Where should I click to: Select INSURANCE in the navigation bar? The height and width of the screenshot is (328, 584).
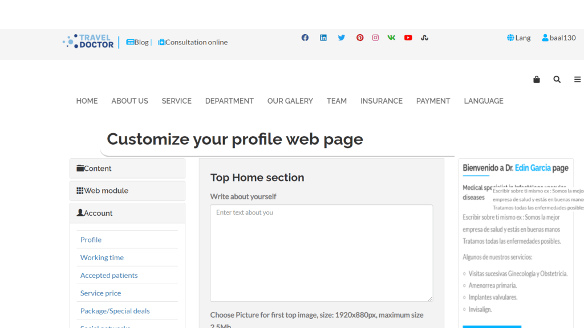click(381, 101)
